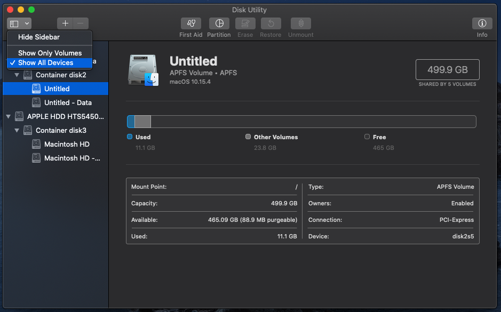Click the macOS 10.15.4 version text
501x312 pixels.
[190, 82]
